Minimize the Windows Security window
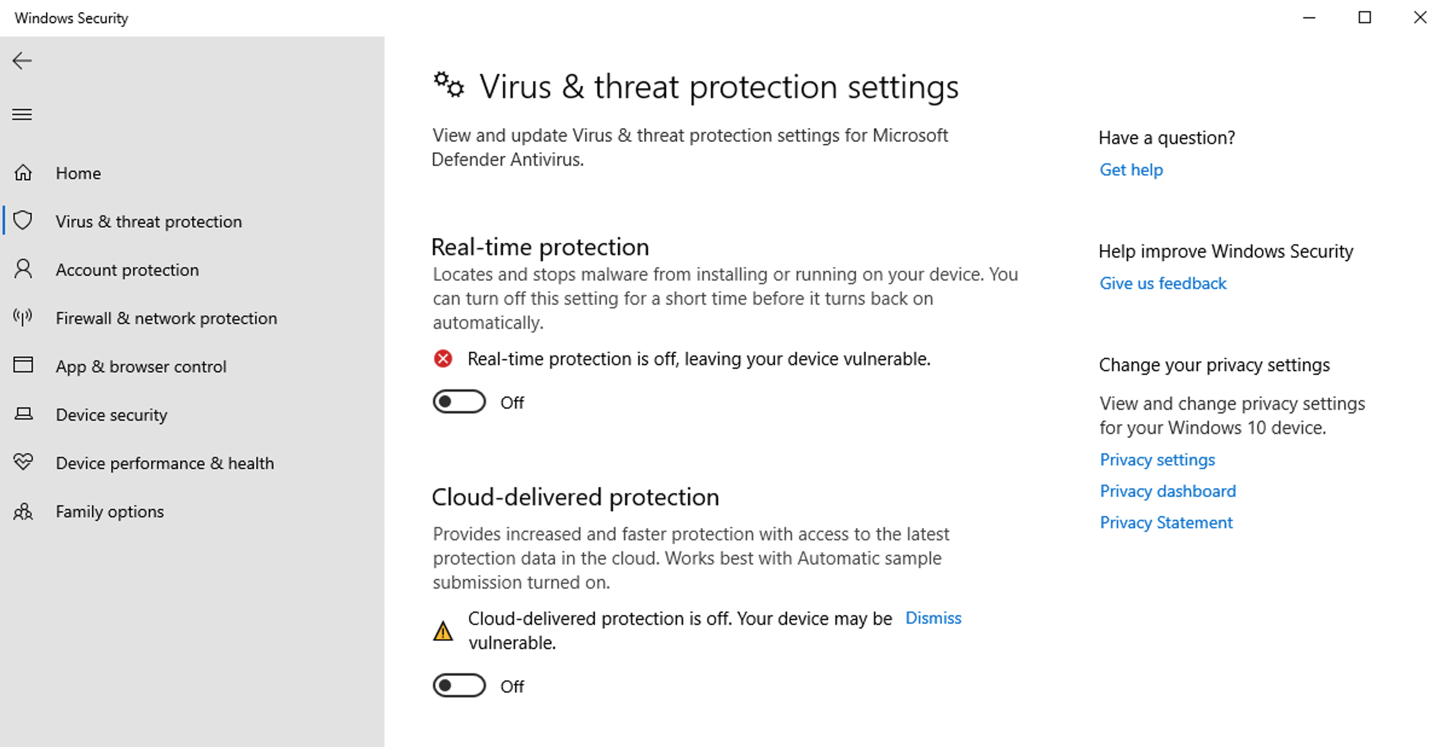This screenshot has width=1446, height=747. pos(1309,18)
